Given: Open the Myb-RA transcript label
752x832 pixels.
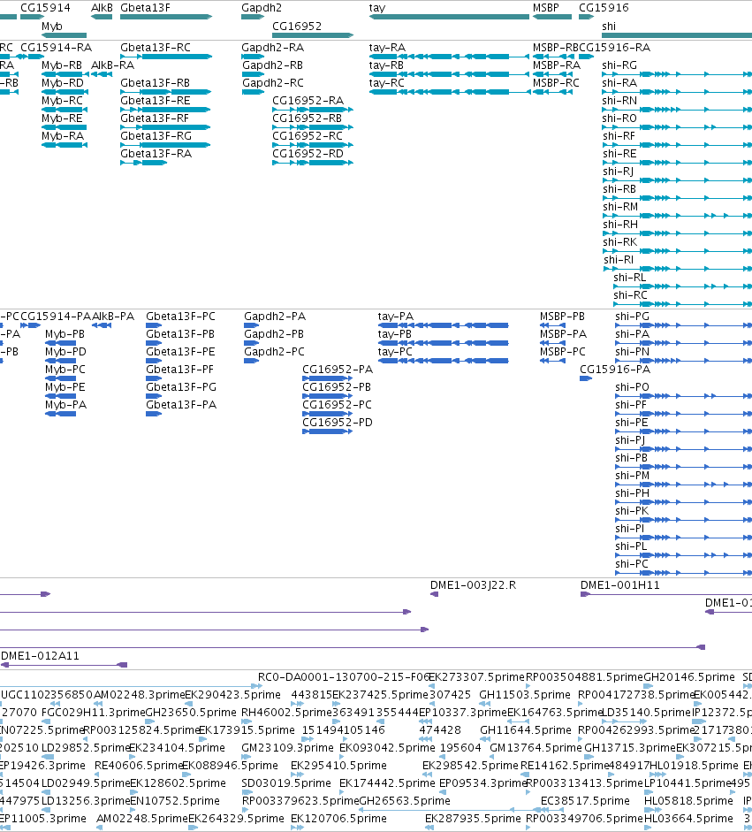Looking at the screenshot, I should 63,136.
